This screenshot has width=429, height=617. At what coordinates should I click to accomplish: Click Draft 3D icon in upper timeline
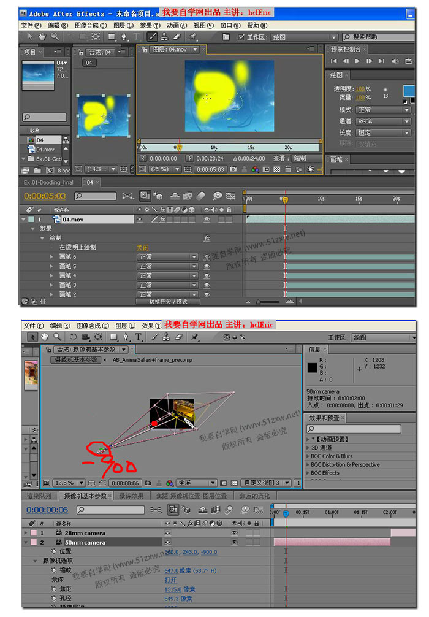coord(158,196)
